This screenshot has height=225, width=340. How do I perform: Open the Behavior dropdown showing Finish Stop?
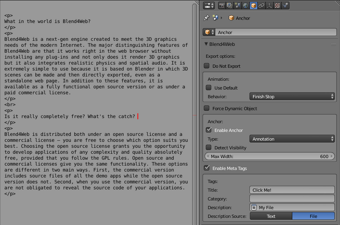click(292, 96)
